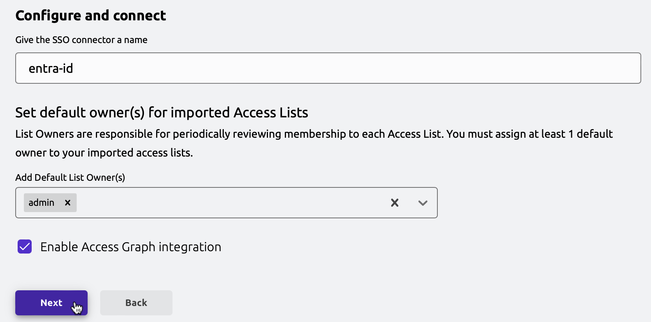This screenshot has height=322, width=651.
Task: Click the 'entra-id' text in the name input
Action: point(51,68)
